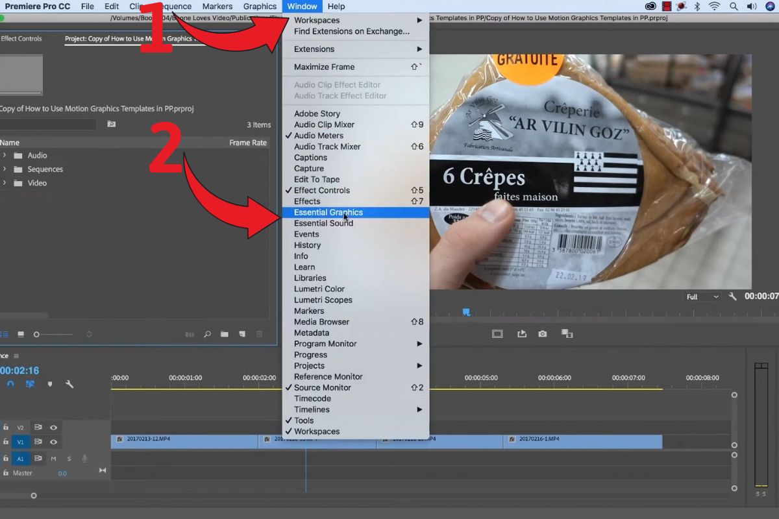Expand the Extensions submenu
The height and width of the screenshot is (519, 779).
[356, 49]
